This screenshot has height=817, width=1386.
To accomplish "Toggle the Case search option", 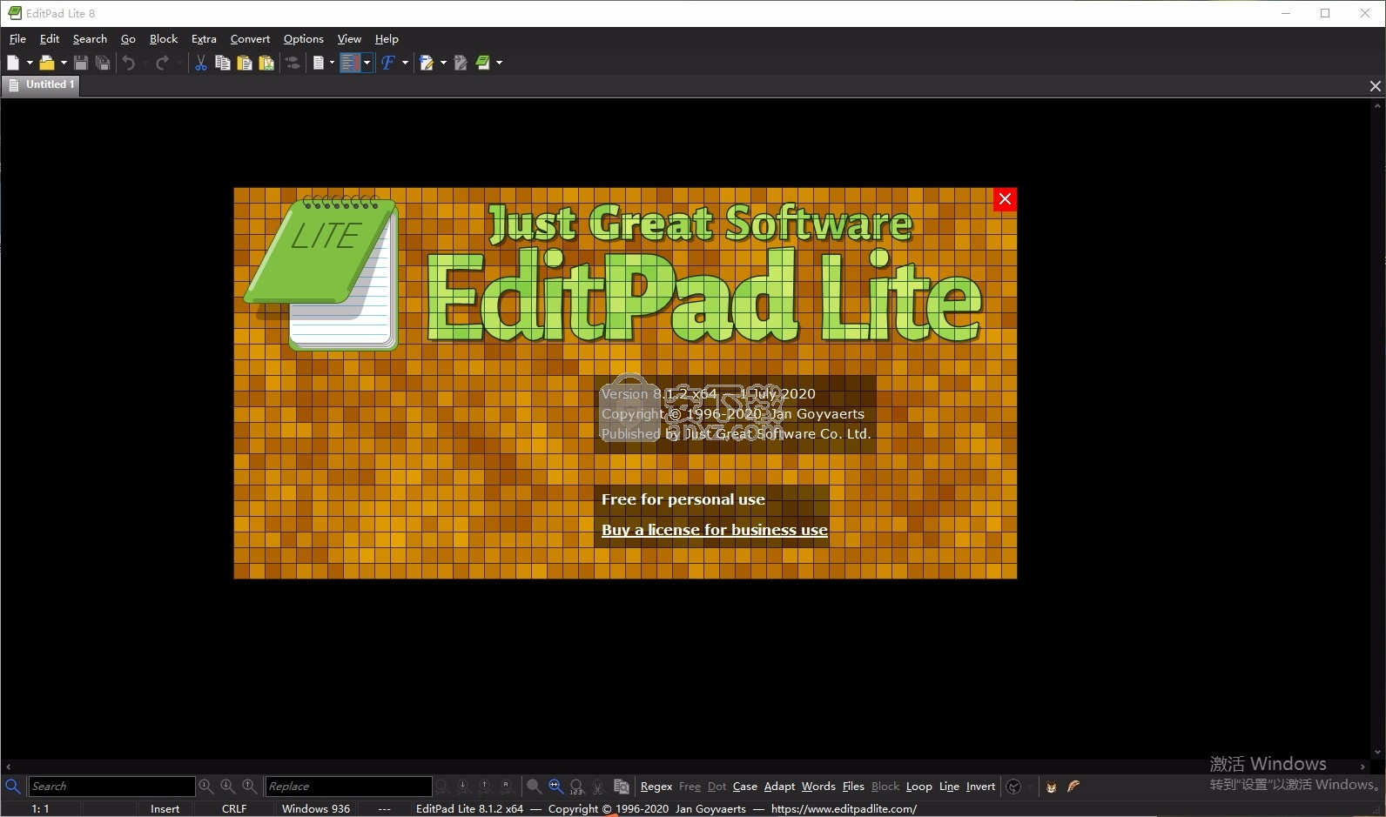I will click(x=744, y=787).
